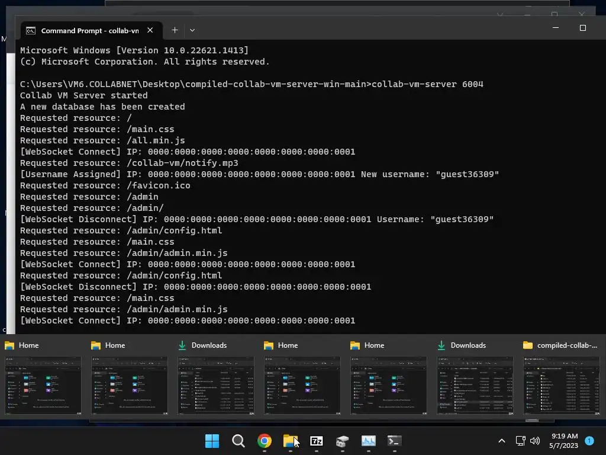The image size is (606, 455).
Task: Click the WebSocket Disconnect line with guest36309
Action: click(257, 219)
